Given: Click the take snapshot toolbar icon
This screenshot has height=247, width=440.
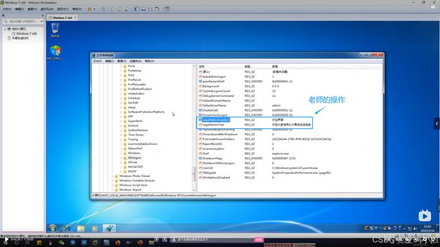Looking at the screenshot, I should click(x=113, y=9).
